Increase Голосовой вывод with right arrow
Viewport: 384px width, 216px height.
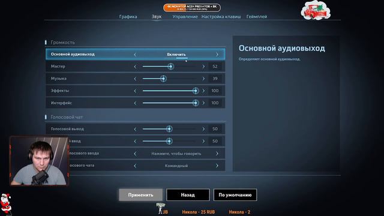[203, 129]
